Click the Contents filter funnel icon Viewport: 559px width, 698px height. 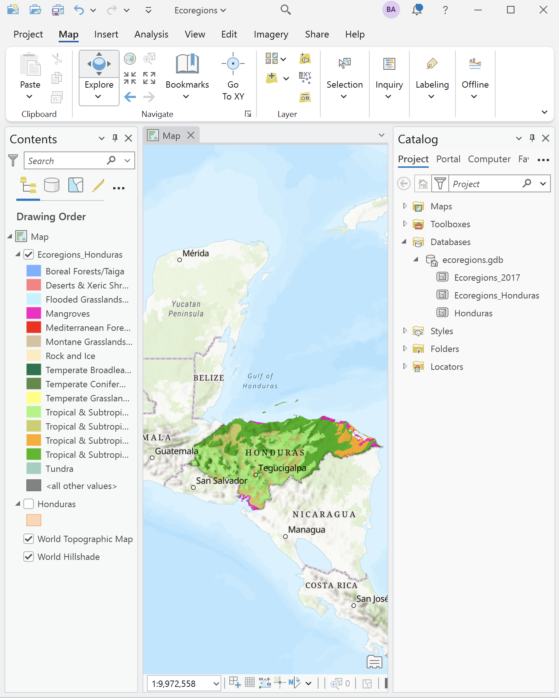[13, 160]
